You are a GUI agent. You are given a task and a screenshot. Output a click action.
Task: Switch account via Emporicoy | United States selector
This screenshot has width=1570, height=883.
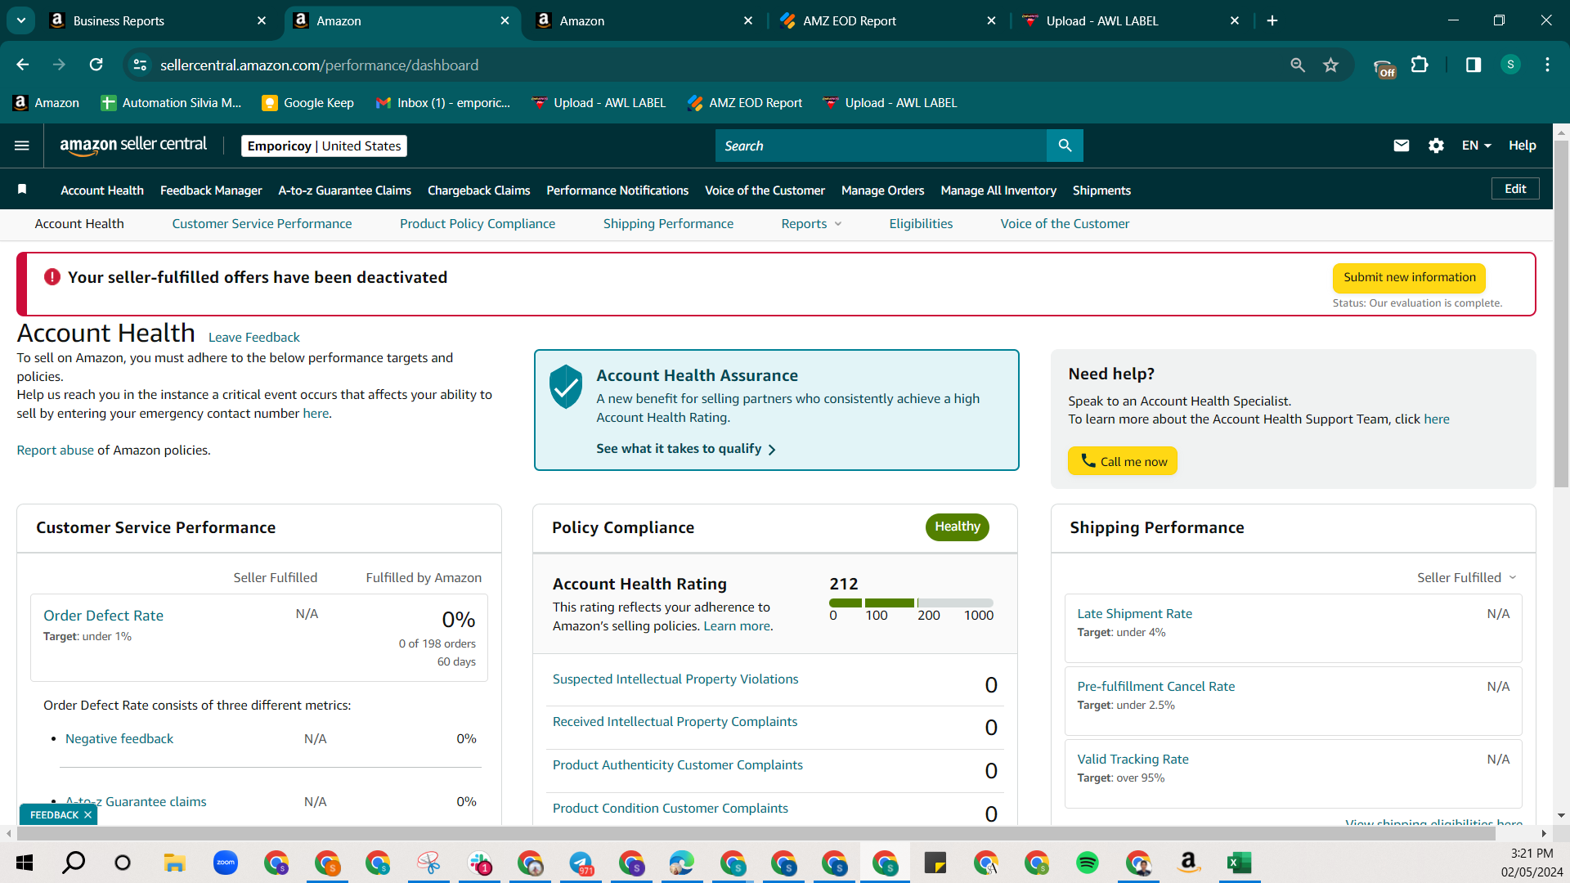[324, 146]
